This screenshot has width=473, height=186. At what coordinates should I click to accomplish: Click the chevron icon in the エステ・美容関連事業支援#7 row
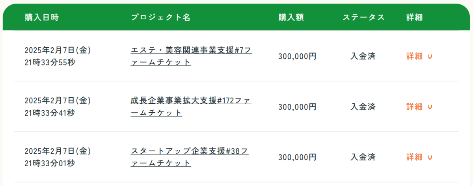point(430,57)
